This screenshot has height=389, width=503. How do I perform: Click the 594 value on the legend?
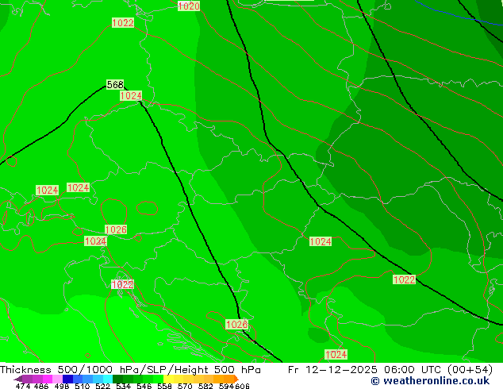click(x=226, y=386)
